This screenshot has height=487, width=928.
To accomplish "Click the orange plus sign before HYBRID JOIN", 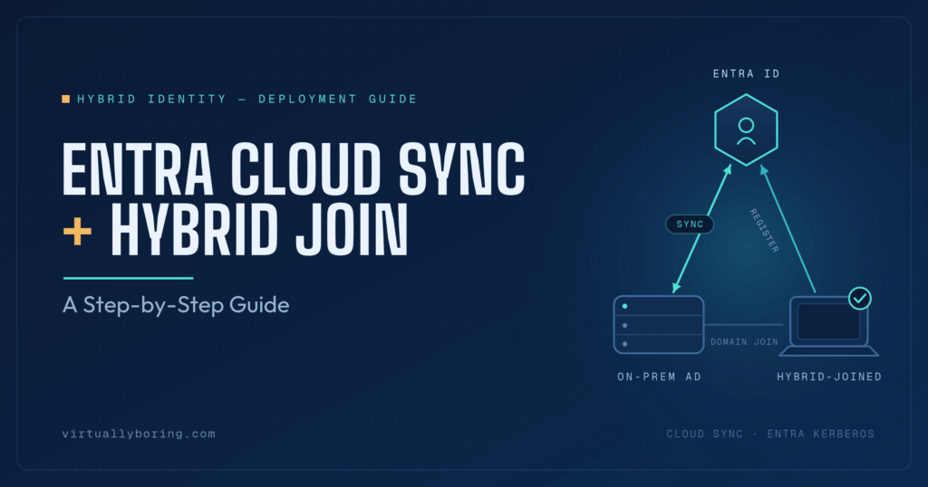I will (x=78, y=231).
